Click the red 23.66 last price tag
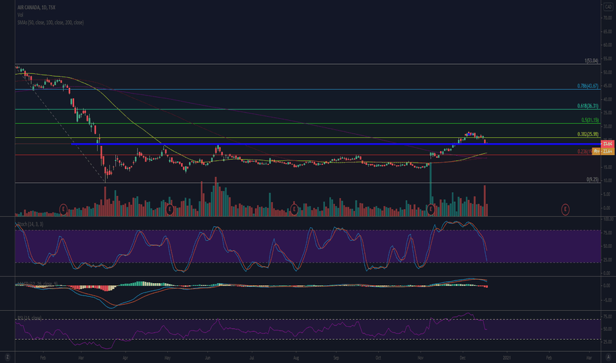Viewport: 616px width, 363px height. click(x=607, y=144)
